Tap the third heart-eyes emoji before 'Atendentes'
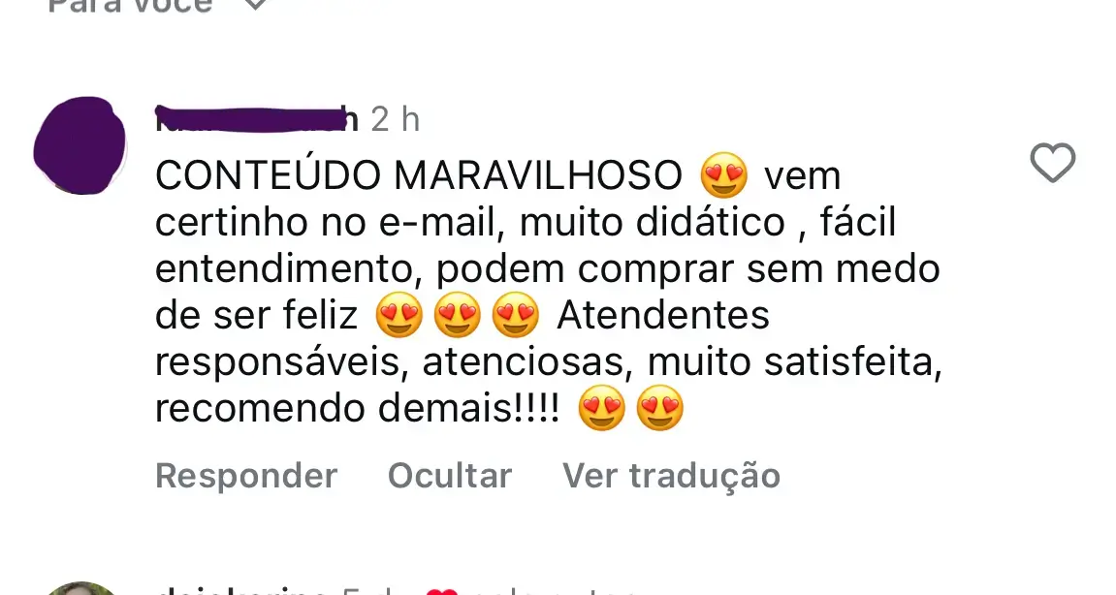Screen dimensions: 1116x595 pyautogui.click(x=516, y=315)
